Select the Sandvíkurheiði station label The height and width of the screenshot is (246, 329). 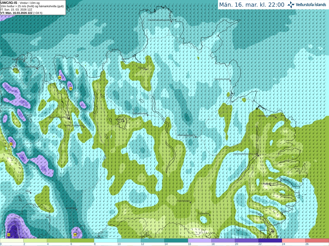pyautogui.click(x=222, y=79)
